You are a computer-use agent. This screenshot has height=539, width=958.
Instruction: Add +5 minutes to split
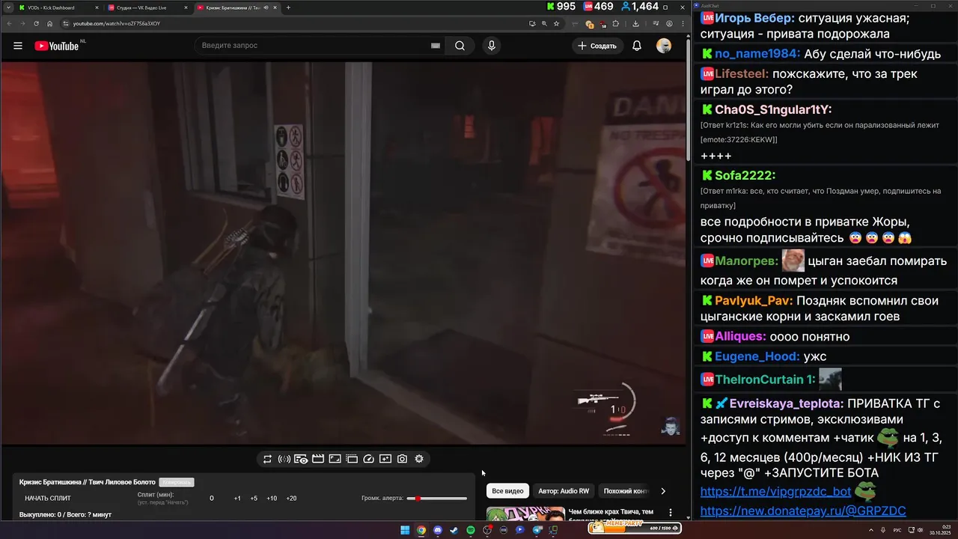click(254, 499)
